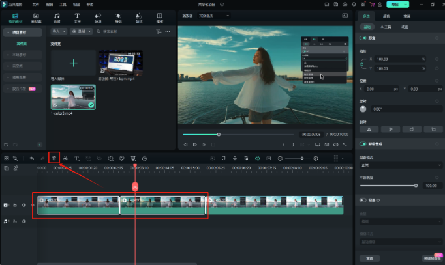Click the opacity slider
Image resolution: width=445 pixels, height=265 pixels.
(388, 186)
